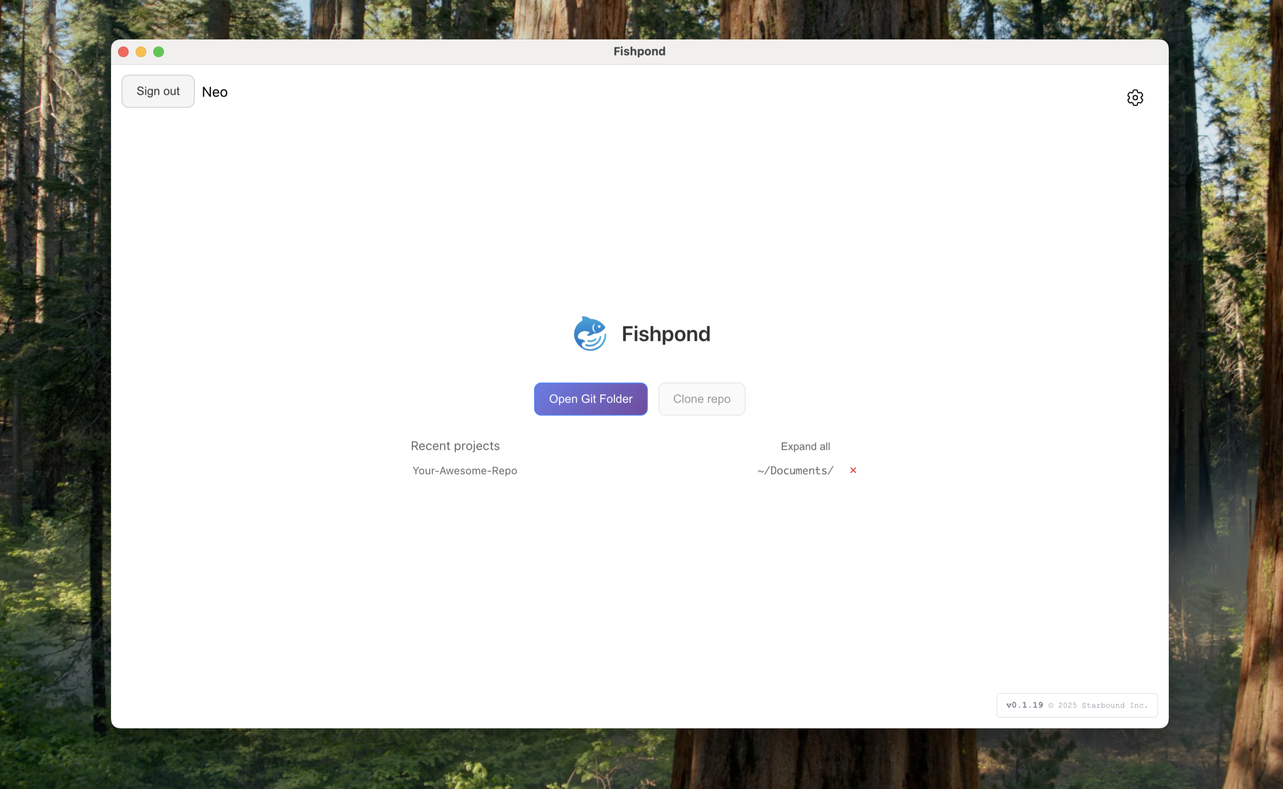
Task: Open the Your-Awesome-Repo project
Action: pyautogui.click(x=465, y=470)
